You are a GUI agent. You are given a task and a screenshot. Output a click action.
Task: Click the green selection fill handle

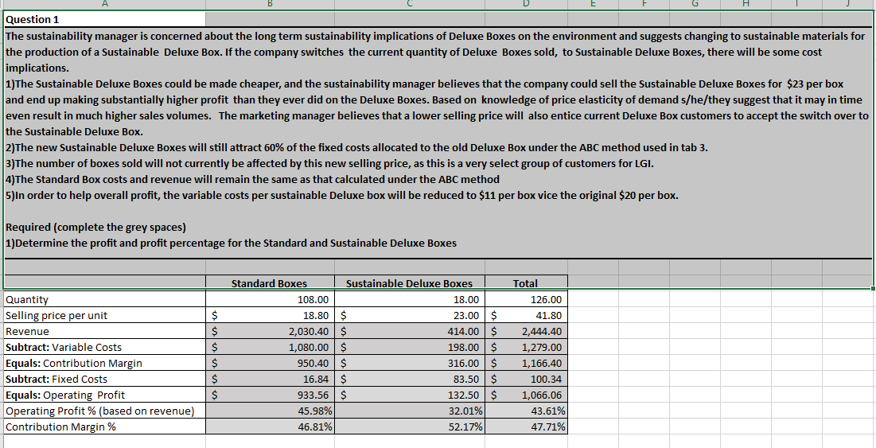[x=873, y=289]
